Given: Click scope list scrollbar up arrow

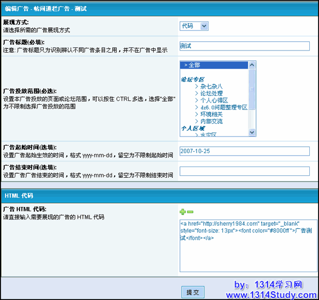Looking at the screenshot, I should pos(252,65).
